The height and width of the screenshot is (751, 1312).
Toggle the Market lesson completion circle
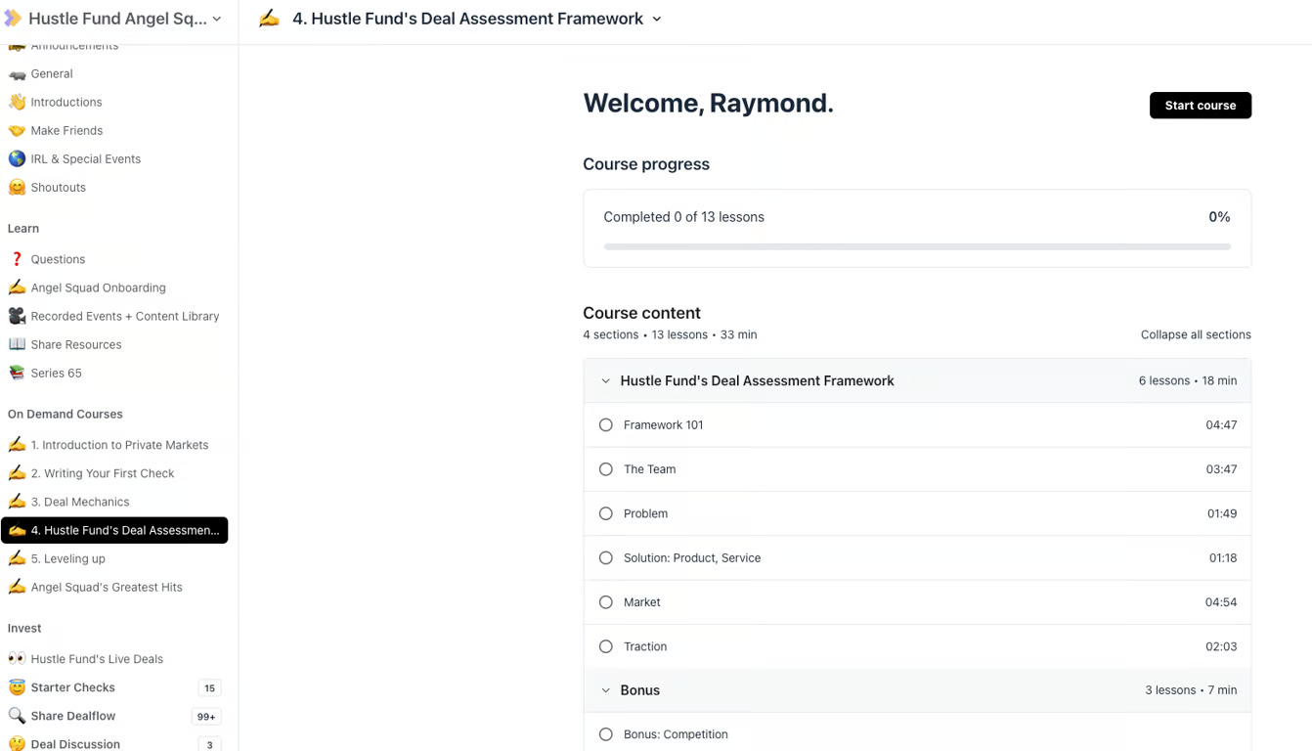pos(606,602)
